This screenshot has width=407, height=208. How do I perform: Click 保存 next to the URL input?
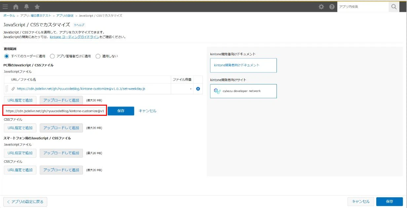[x=122, y=111]
